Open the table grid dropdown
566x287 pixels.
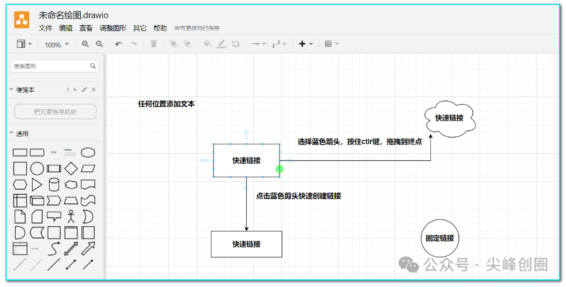[332, 44]
